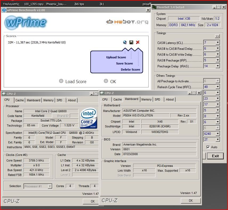This screenshot has height=210, width=228.
Task: Click the globe upload icon beside the 32M score
Action: 125,42
